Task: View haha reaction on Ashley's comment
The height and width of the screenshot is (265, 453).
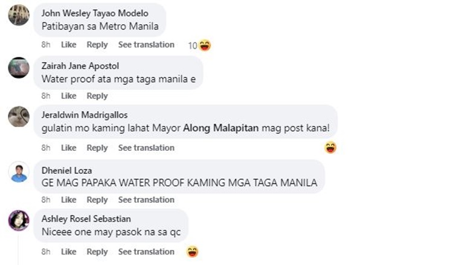Action: 193,252
